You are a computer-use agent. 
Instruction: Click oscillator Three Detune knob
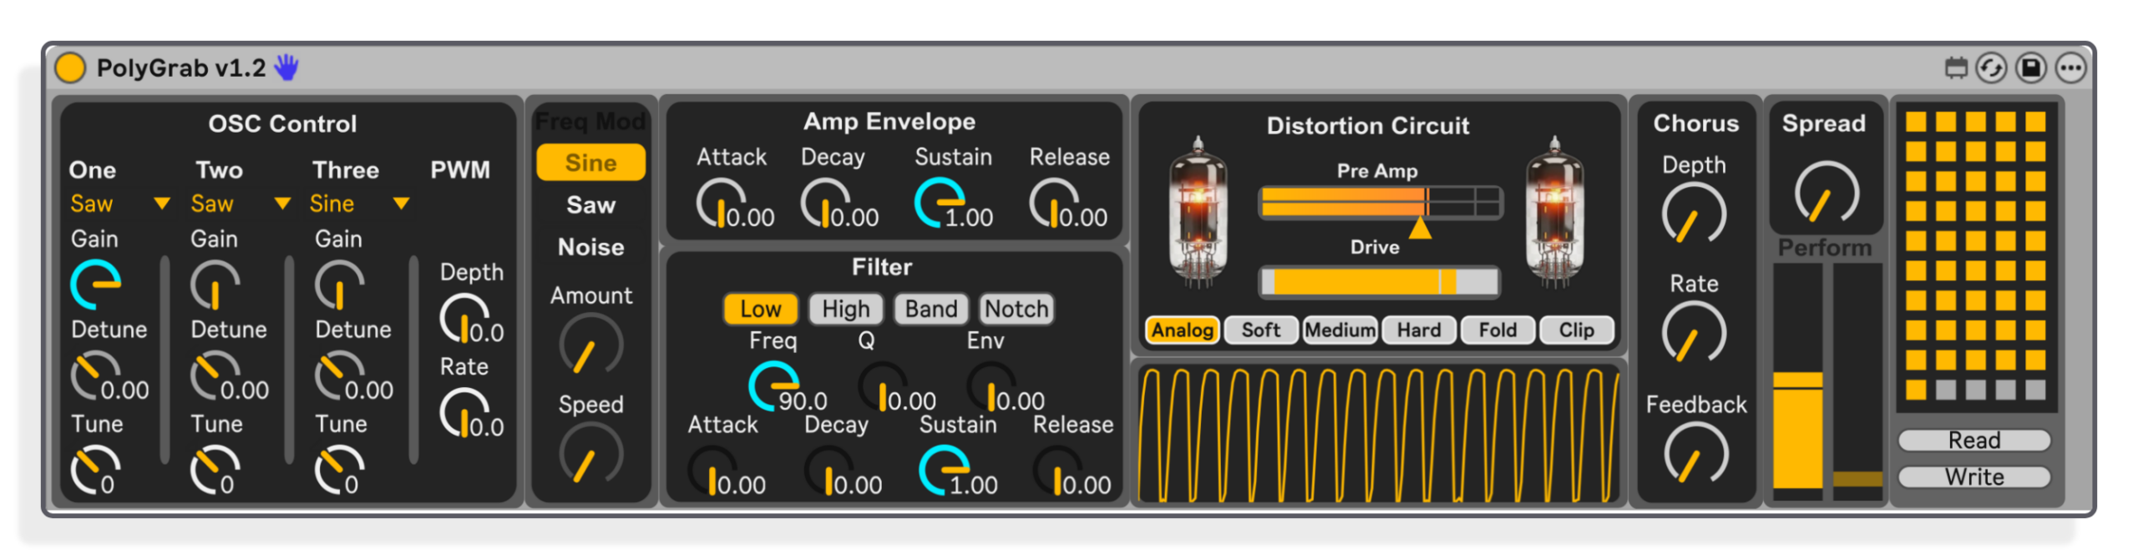tap(339, 376)
